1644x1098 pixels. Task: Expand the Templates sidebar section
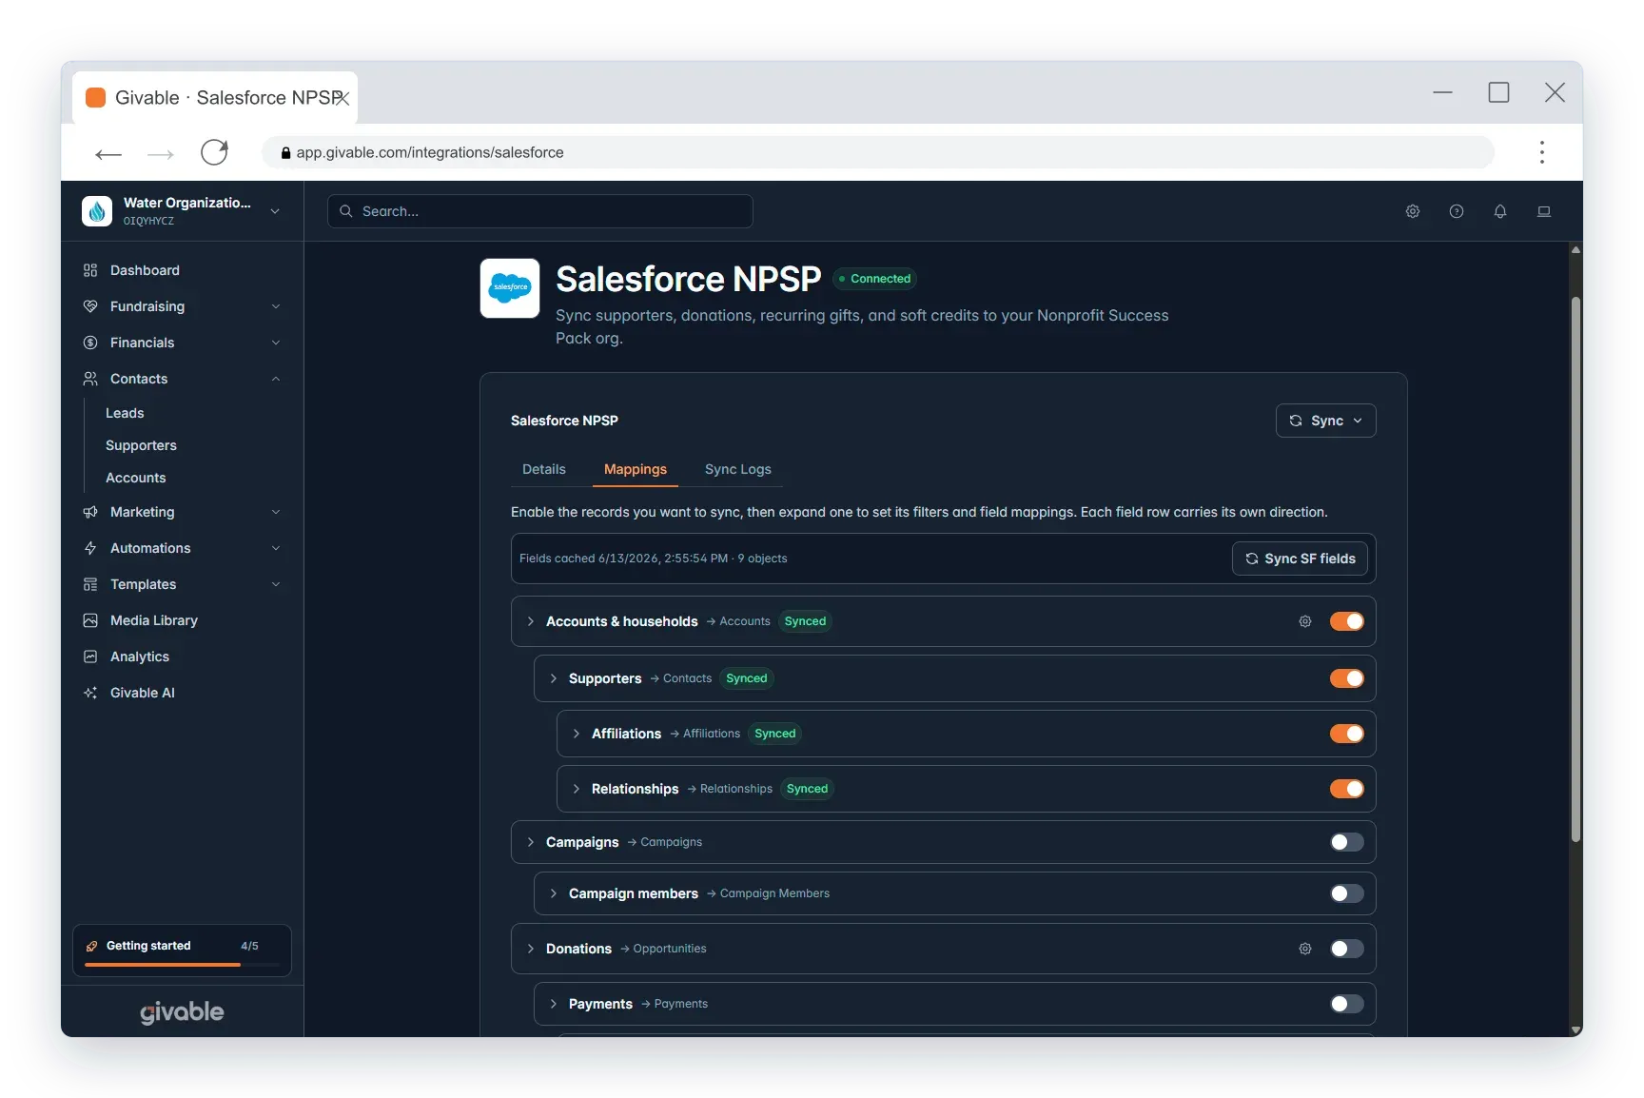[276, 584]
